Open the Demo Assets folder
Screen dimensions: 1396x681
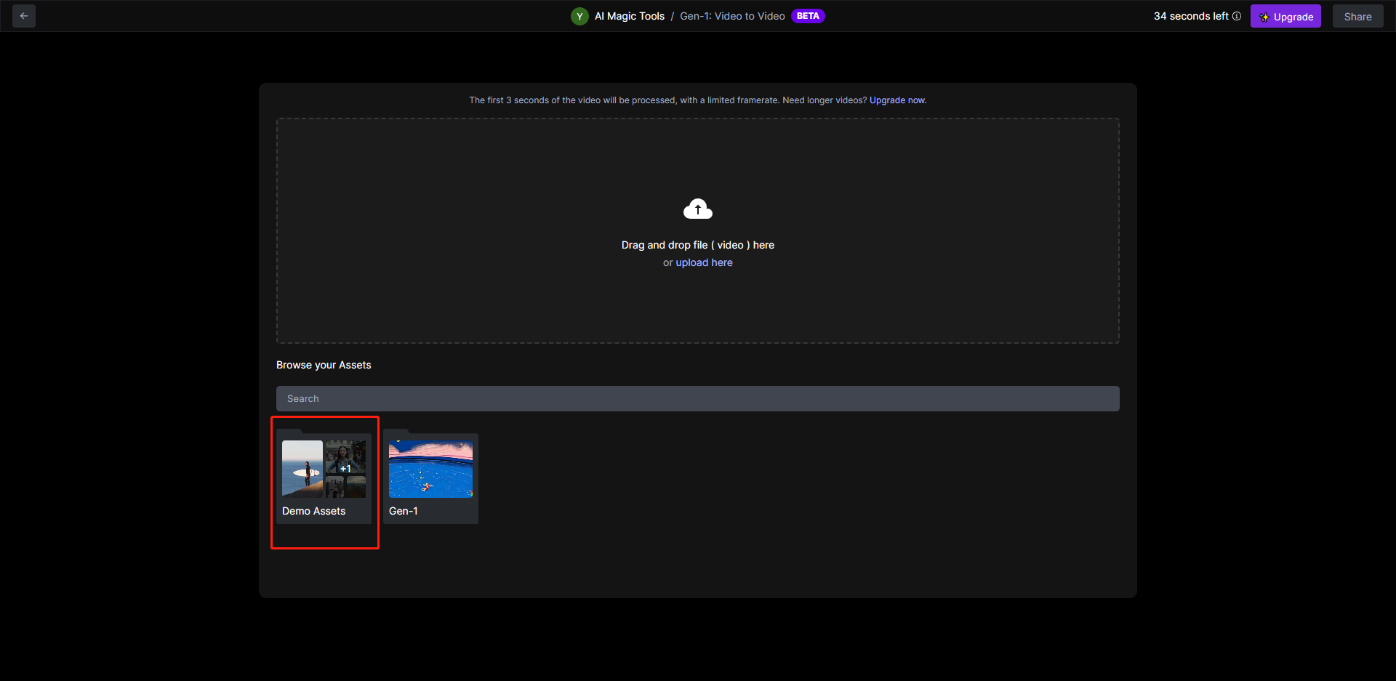pos(324,477)
